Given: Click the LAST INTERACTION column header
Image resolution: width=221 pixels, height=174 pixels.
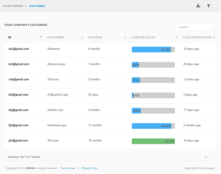Looking at the screenshot, I should [197, 37].
